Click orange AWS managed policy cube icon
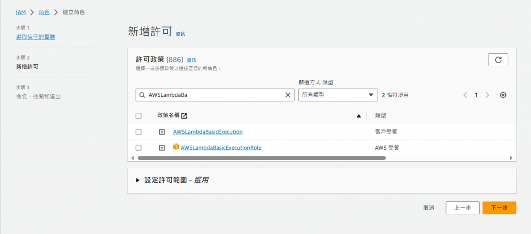Viewport: 531px width, 234px height. coord(176,147)
